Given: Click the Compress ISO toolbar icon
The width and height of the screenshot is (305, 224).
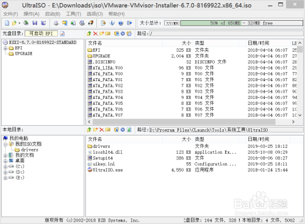Looking at the screenshot, I should tap(82, 23).
